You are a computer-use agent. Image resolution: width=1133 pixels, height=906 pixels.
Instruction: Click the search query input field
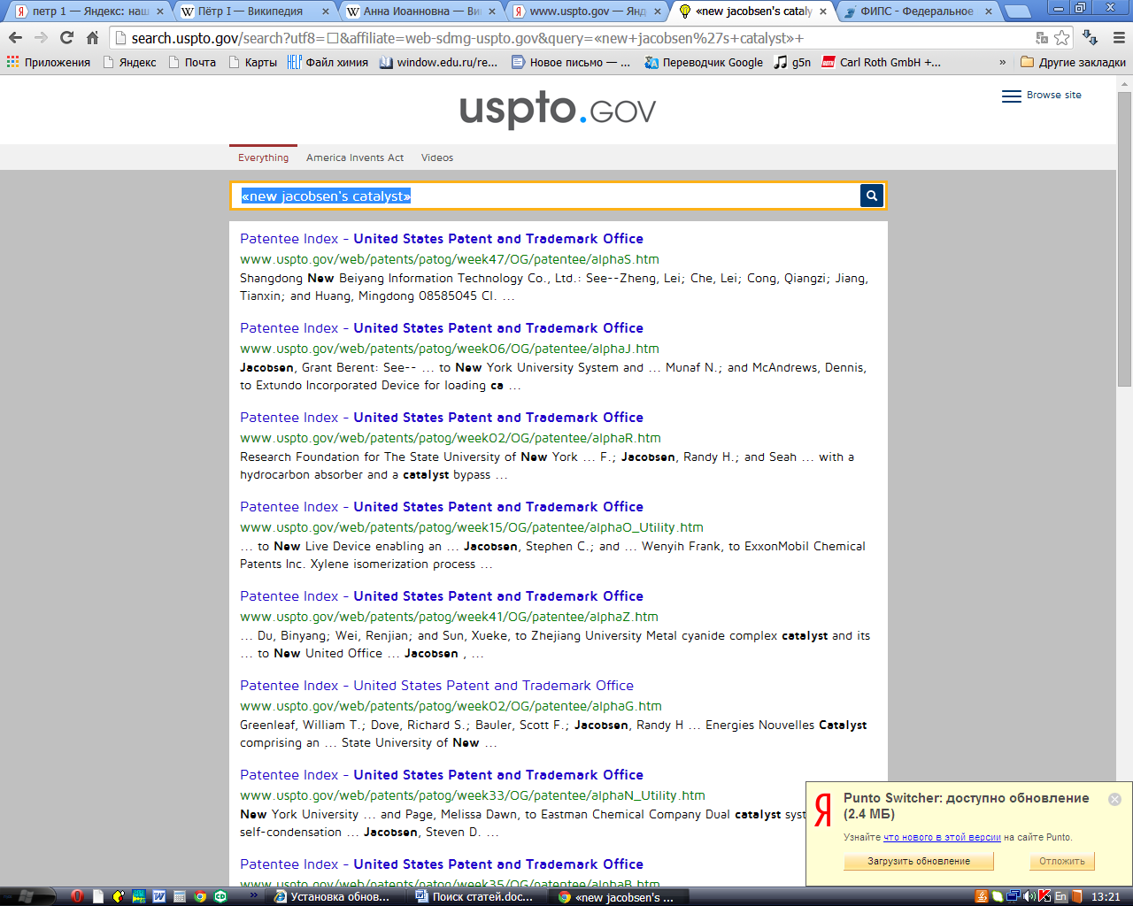[x=546, y=196]
